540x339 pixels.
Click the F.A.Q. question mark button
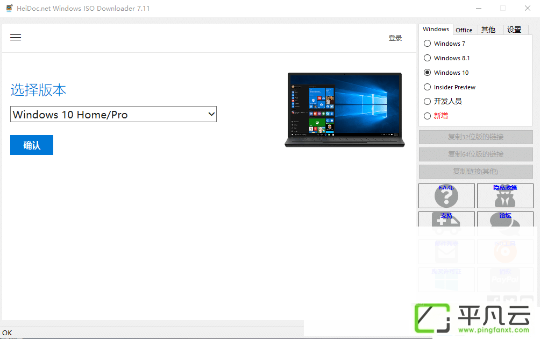click(446, 196)
